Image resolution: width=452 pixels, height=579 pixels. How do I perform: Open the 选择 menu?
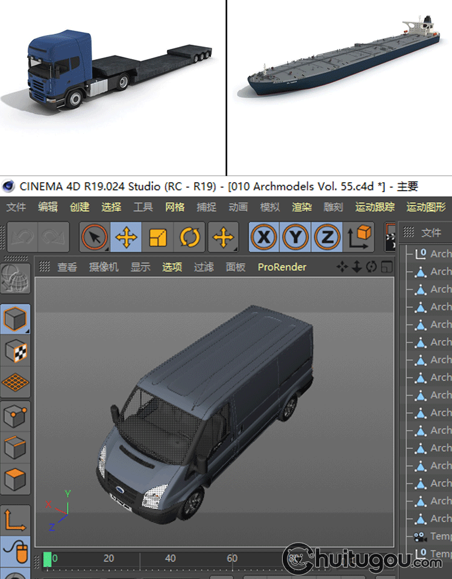[111, 207]
